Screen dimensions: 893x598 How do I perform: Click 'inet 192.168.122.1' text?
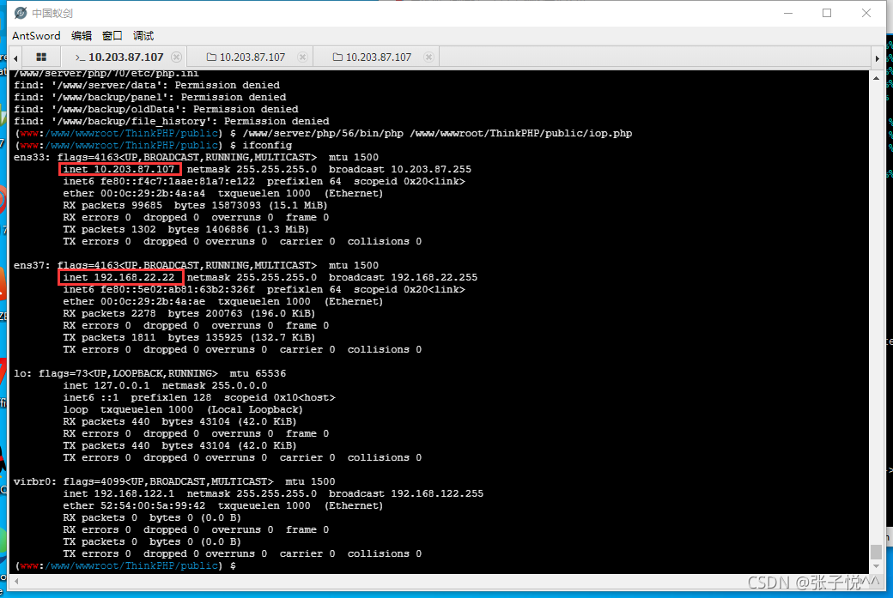click(x=118, y=493)
